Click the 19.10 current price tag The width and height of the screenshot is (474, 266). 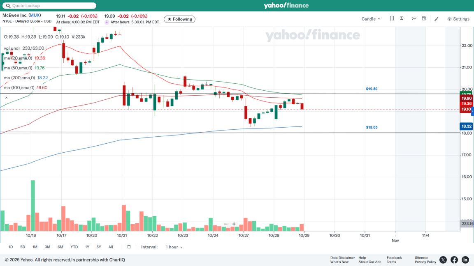tap(465, 109)
